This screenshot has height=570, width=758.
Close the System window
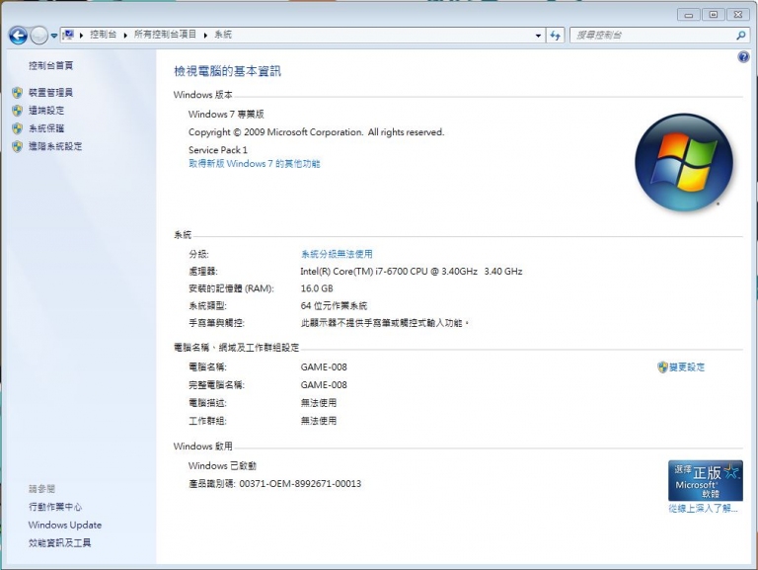(x=738, y=15)
